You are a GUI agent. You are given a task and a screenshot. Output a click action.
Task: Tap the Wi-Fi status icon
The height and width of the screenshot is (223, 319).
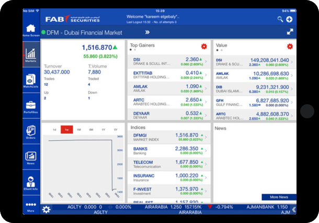tap(37, 11)
